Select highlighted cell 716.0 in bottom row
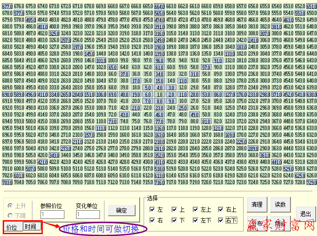The image size is (317, 236). coord(159,182)
